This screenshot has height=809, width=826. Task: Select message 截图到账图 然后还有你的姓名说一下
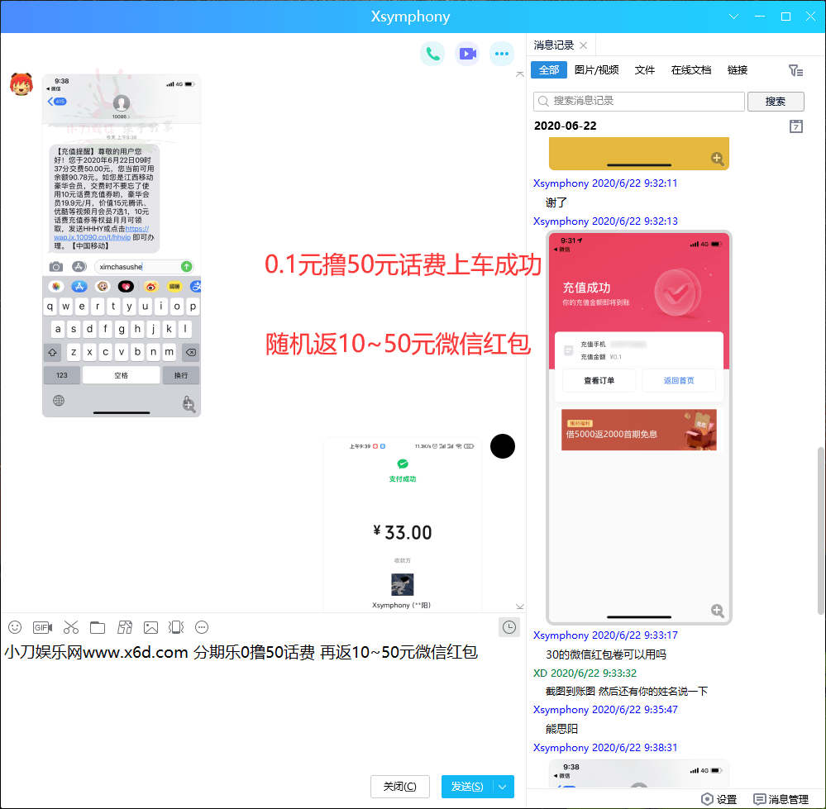[x=627, y=692]
